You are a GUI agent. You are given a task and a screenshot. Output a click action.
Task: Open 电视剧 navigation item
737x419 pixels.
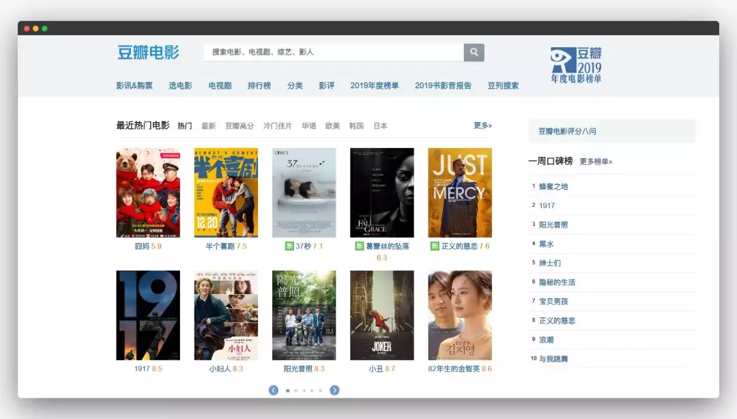click(220, 85)
